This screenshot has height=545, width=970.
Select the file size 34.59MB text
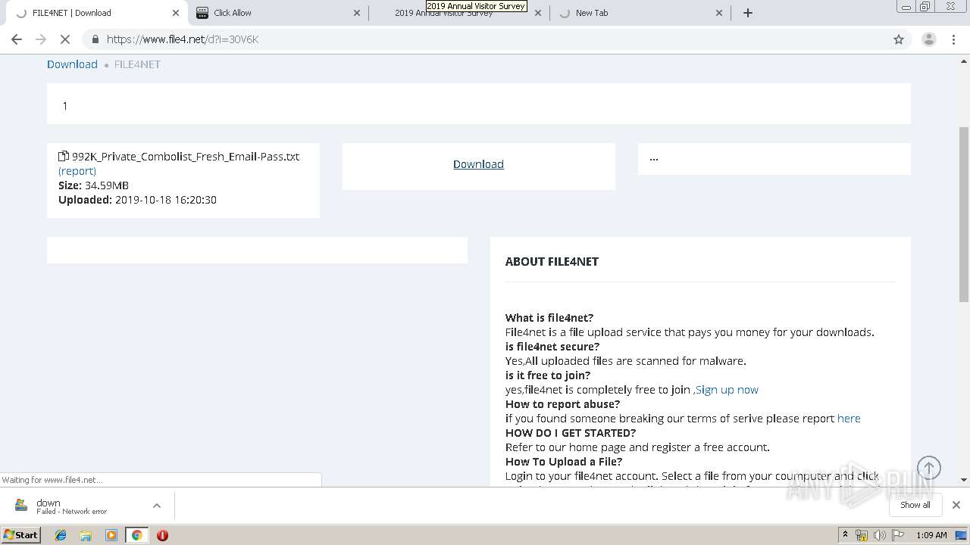[107, 185]
